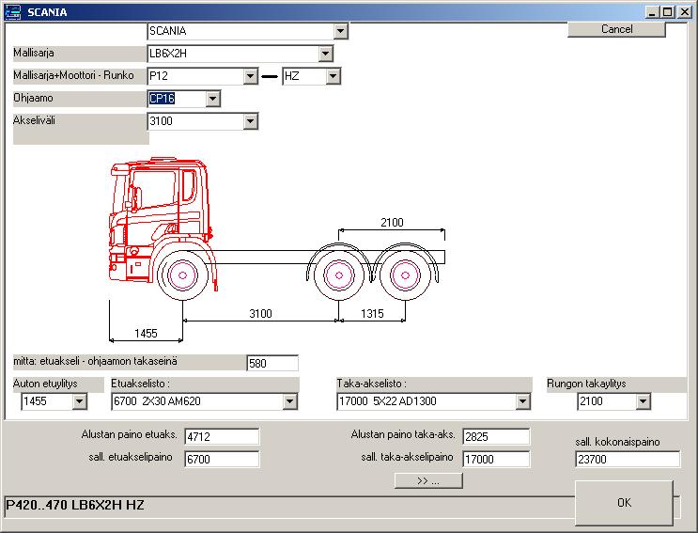Open the Ohjaamo CP16 cab dropdown
Screen dimensions: 698x533
pyautogui.click(x=213, y=99)
